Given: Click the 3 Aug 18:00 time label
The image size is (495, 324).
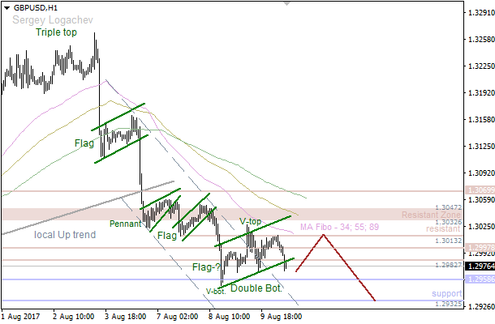Looking at the screenshot, I should click(x=127, y=318).
